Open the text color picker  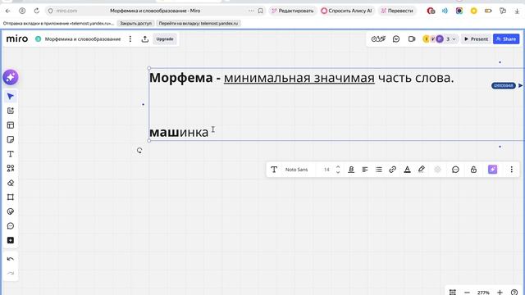pyautogui.click(x=407, y=170)
